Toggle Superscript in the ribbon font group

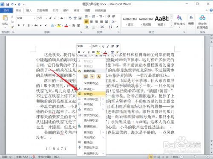click(46, 26)
